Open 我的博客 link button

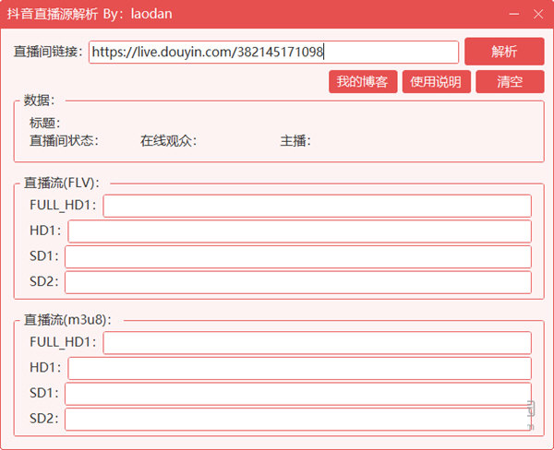tap(363, 82)
